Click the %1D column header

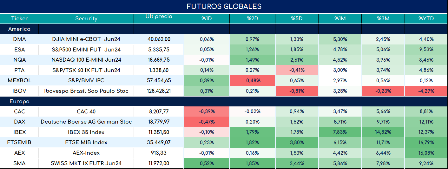tap(207, 18)
